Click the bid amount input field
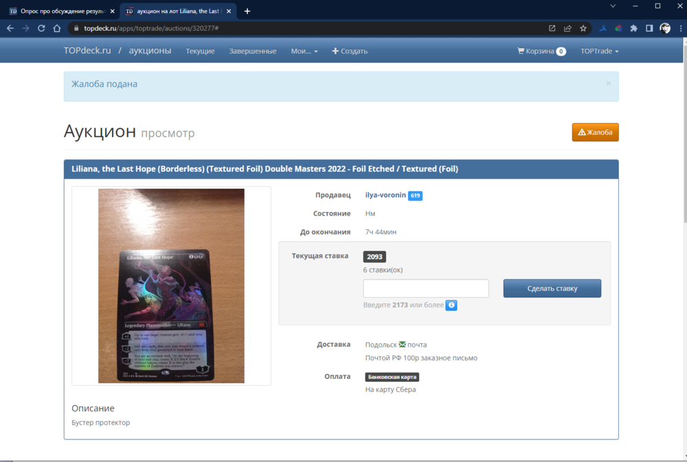Screen dimensions: 687x462 (x=426, y=288)
